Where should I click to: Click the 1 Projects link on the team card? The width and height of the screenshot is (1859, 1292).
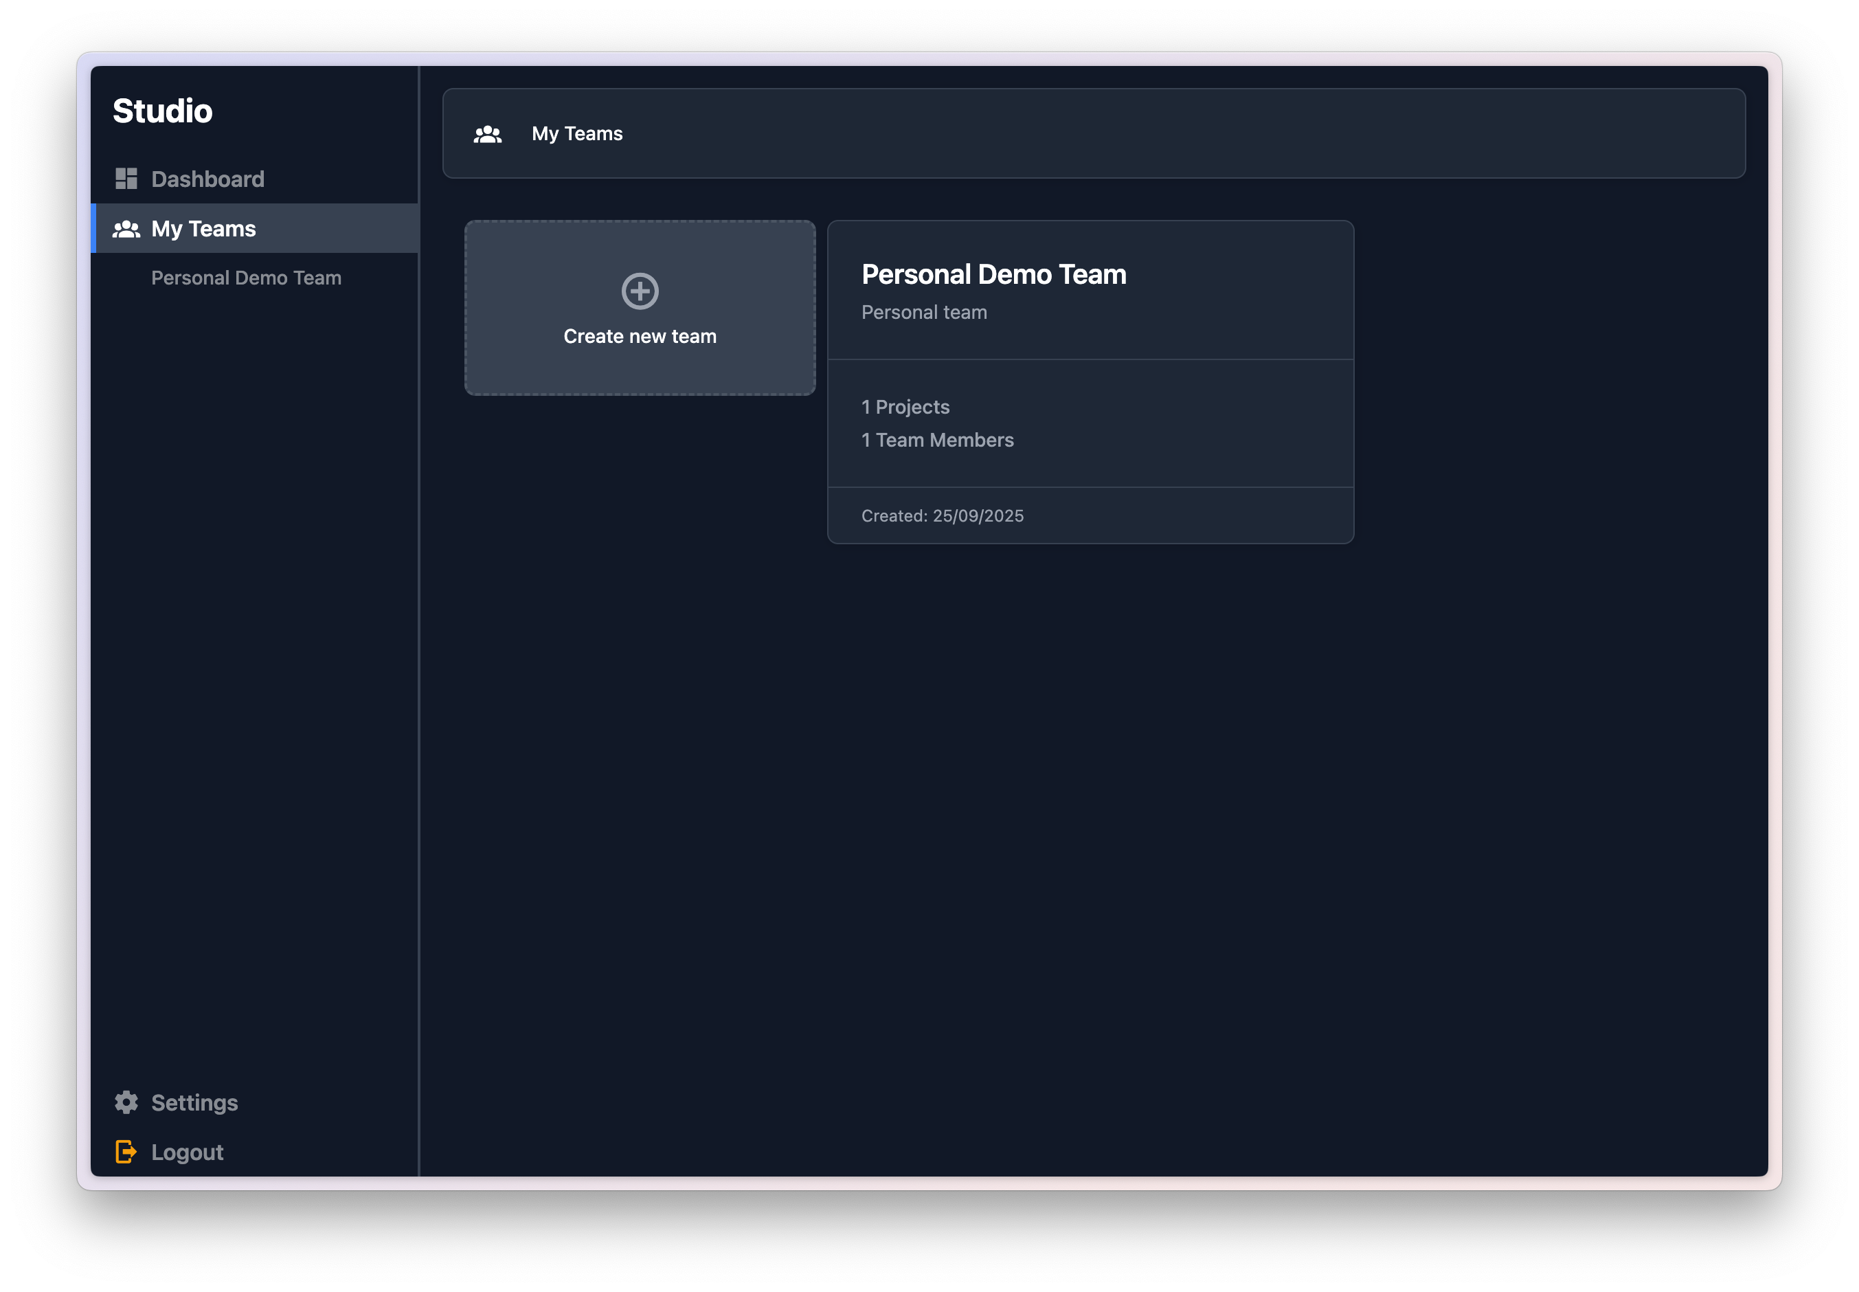pos(905,408)
